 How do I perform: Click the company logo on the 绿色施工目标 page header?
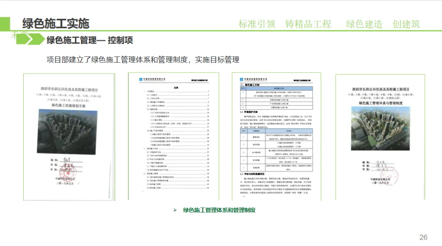click(x=241, y=79)
